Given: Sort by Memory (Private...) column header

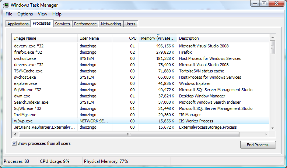Looking at the screenshot, I should coord(158,38).
